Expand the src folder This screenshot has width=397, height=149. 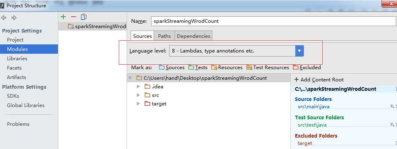tap(138, 95)
